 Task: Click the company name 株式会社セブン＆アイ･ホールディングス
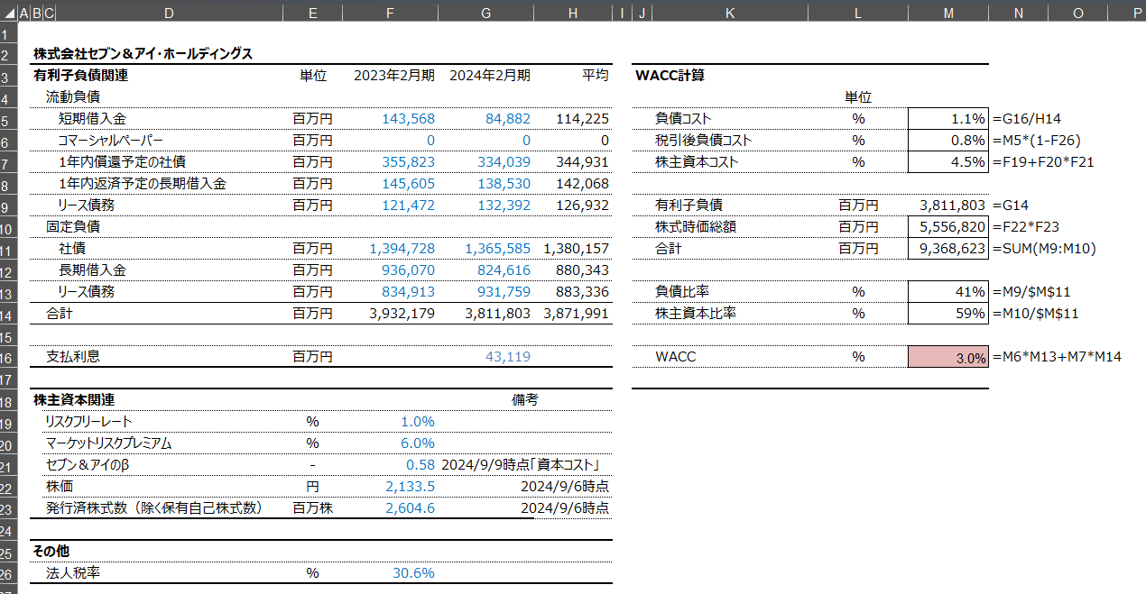(143, 54)
